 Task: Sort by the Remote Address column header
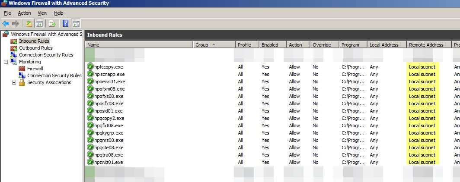click(429, 45)
